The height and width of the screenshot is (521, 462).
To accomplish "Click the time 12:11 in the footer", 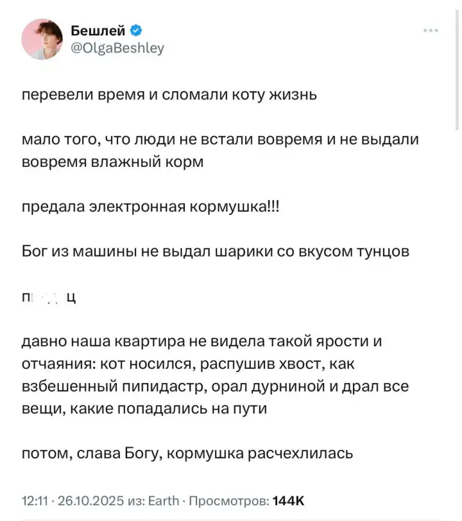I will [x=35, y=497].
